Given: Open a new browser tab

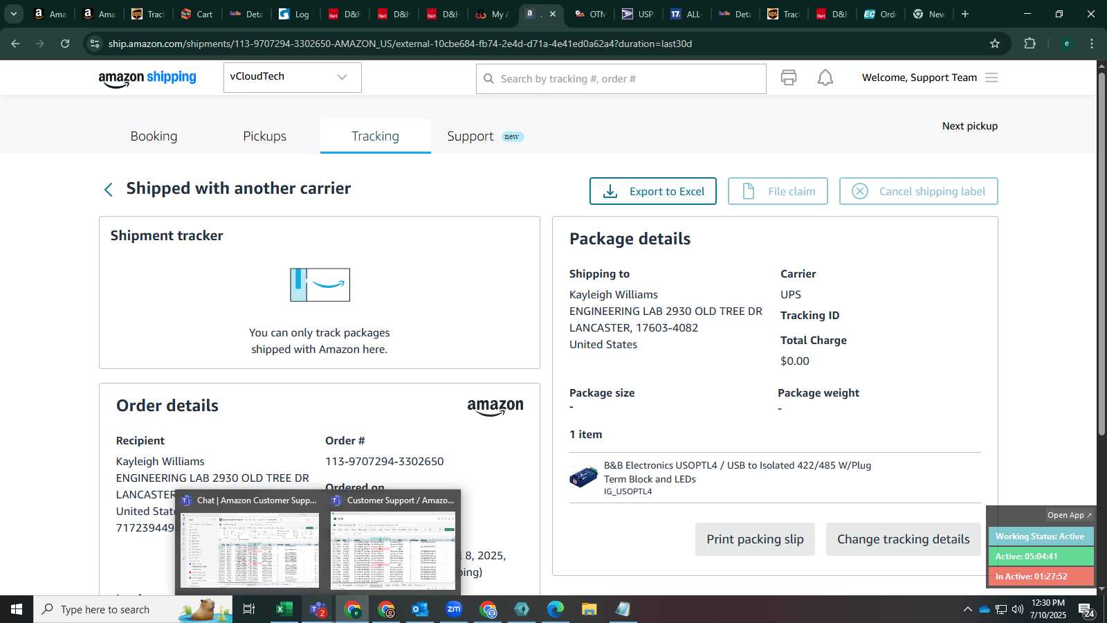Looking at the screenshot, I should pyautogui.click(x=965, y=14).
